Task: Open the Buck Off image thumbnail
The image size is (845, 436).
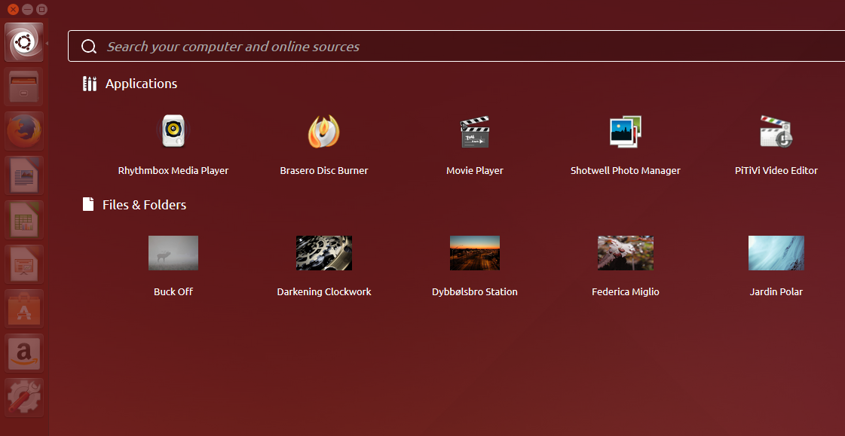Action: tap(173, 253)
